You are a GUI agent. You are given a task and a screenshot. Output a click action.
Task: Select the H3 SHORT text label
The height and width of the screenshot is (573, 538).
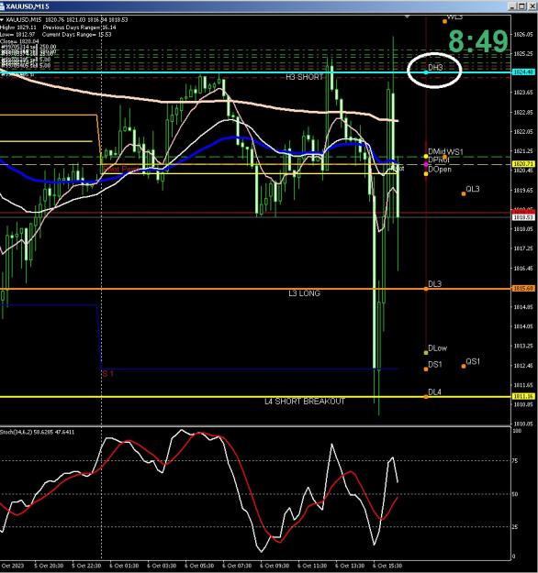pos(305,77)
